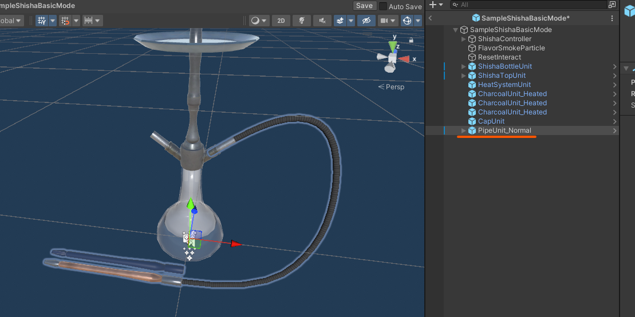Open ShishaTopUnit prefab via right chevron
Screen dimensions: 635x317
point(614,76)
